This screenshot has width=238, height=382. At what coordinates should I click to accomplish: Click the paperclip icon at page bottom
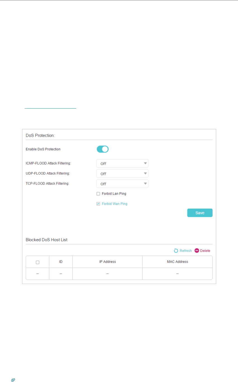click(13, 380)
